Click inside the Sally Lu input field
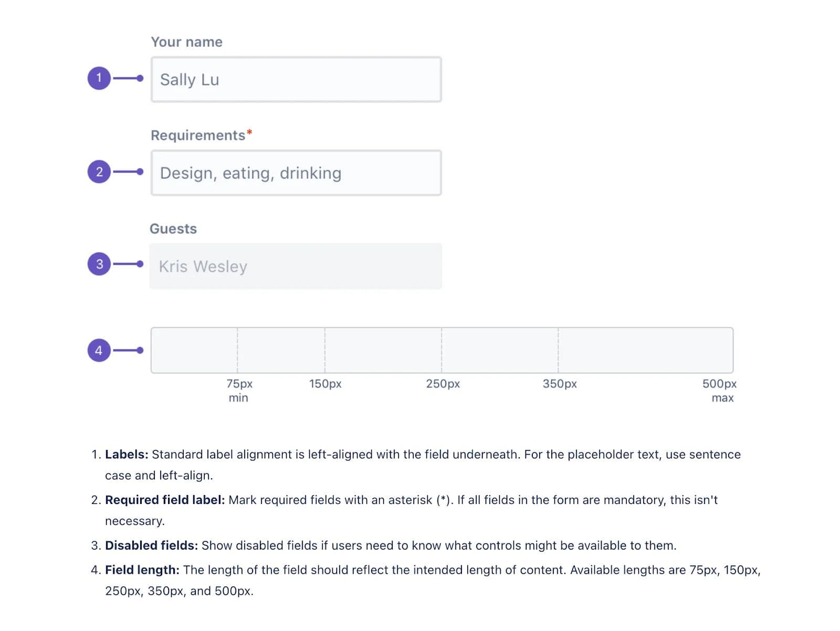The image size is (840, 631). pyautogui.click(x=296, y=79)
